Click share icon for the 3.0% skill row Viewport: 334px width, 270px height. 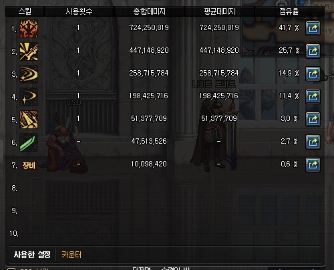313,120
